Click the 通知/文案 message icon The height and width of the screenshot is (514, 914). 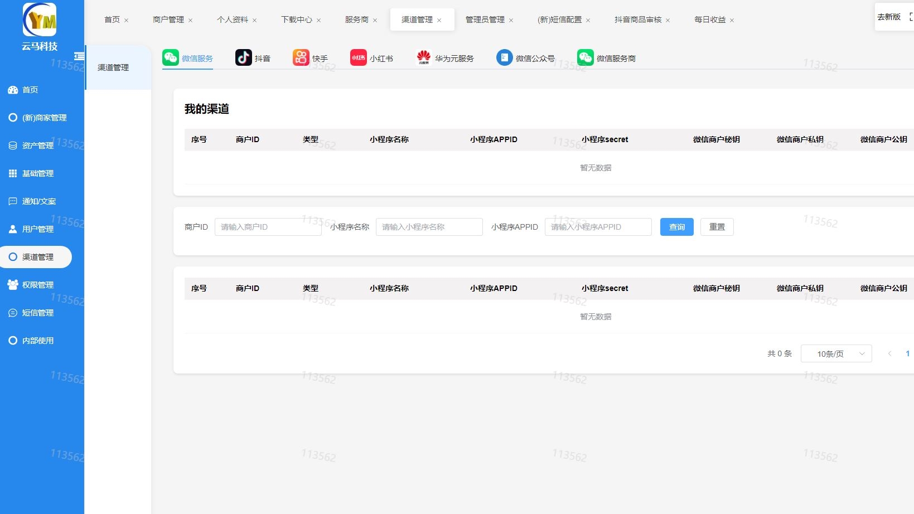[13, 201]
